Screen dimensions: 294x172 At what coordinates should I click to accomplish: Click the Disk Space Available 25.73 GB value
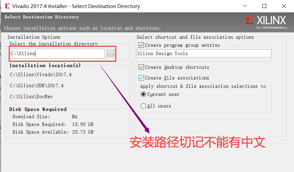pos(83,132)
